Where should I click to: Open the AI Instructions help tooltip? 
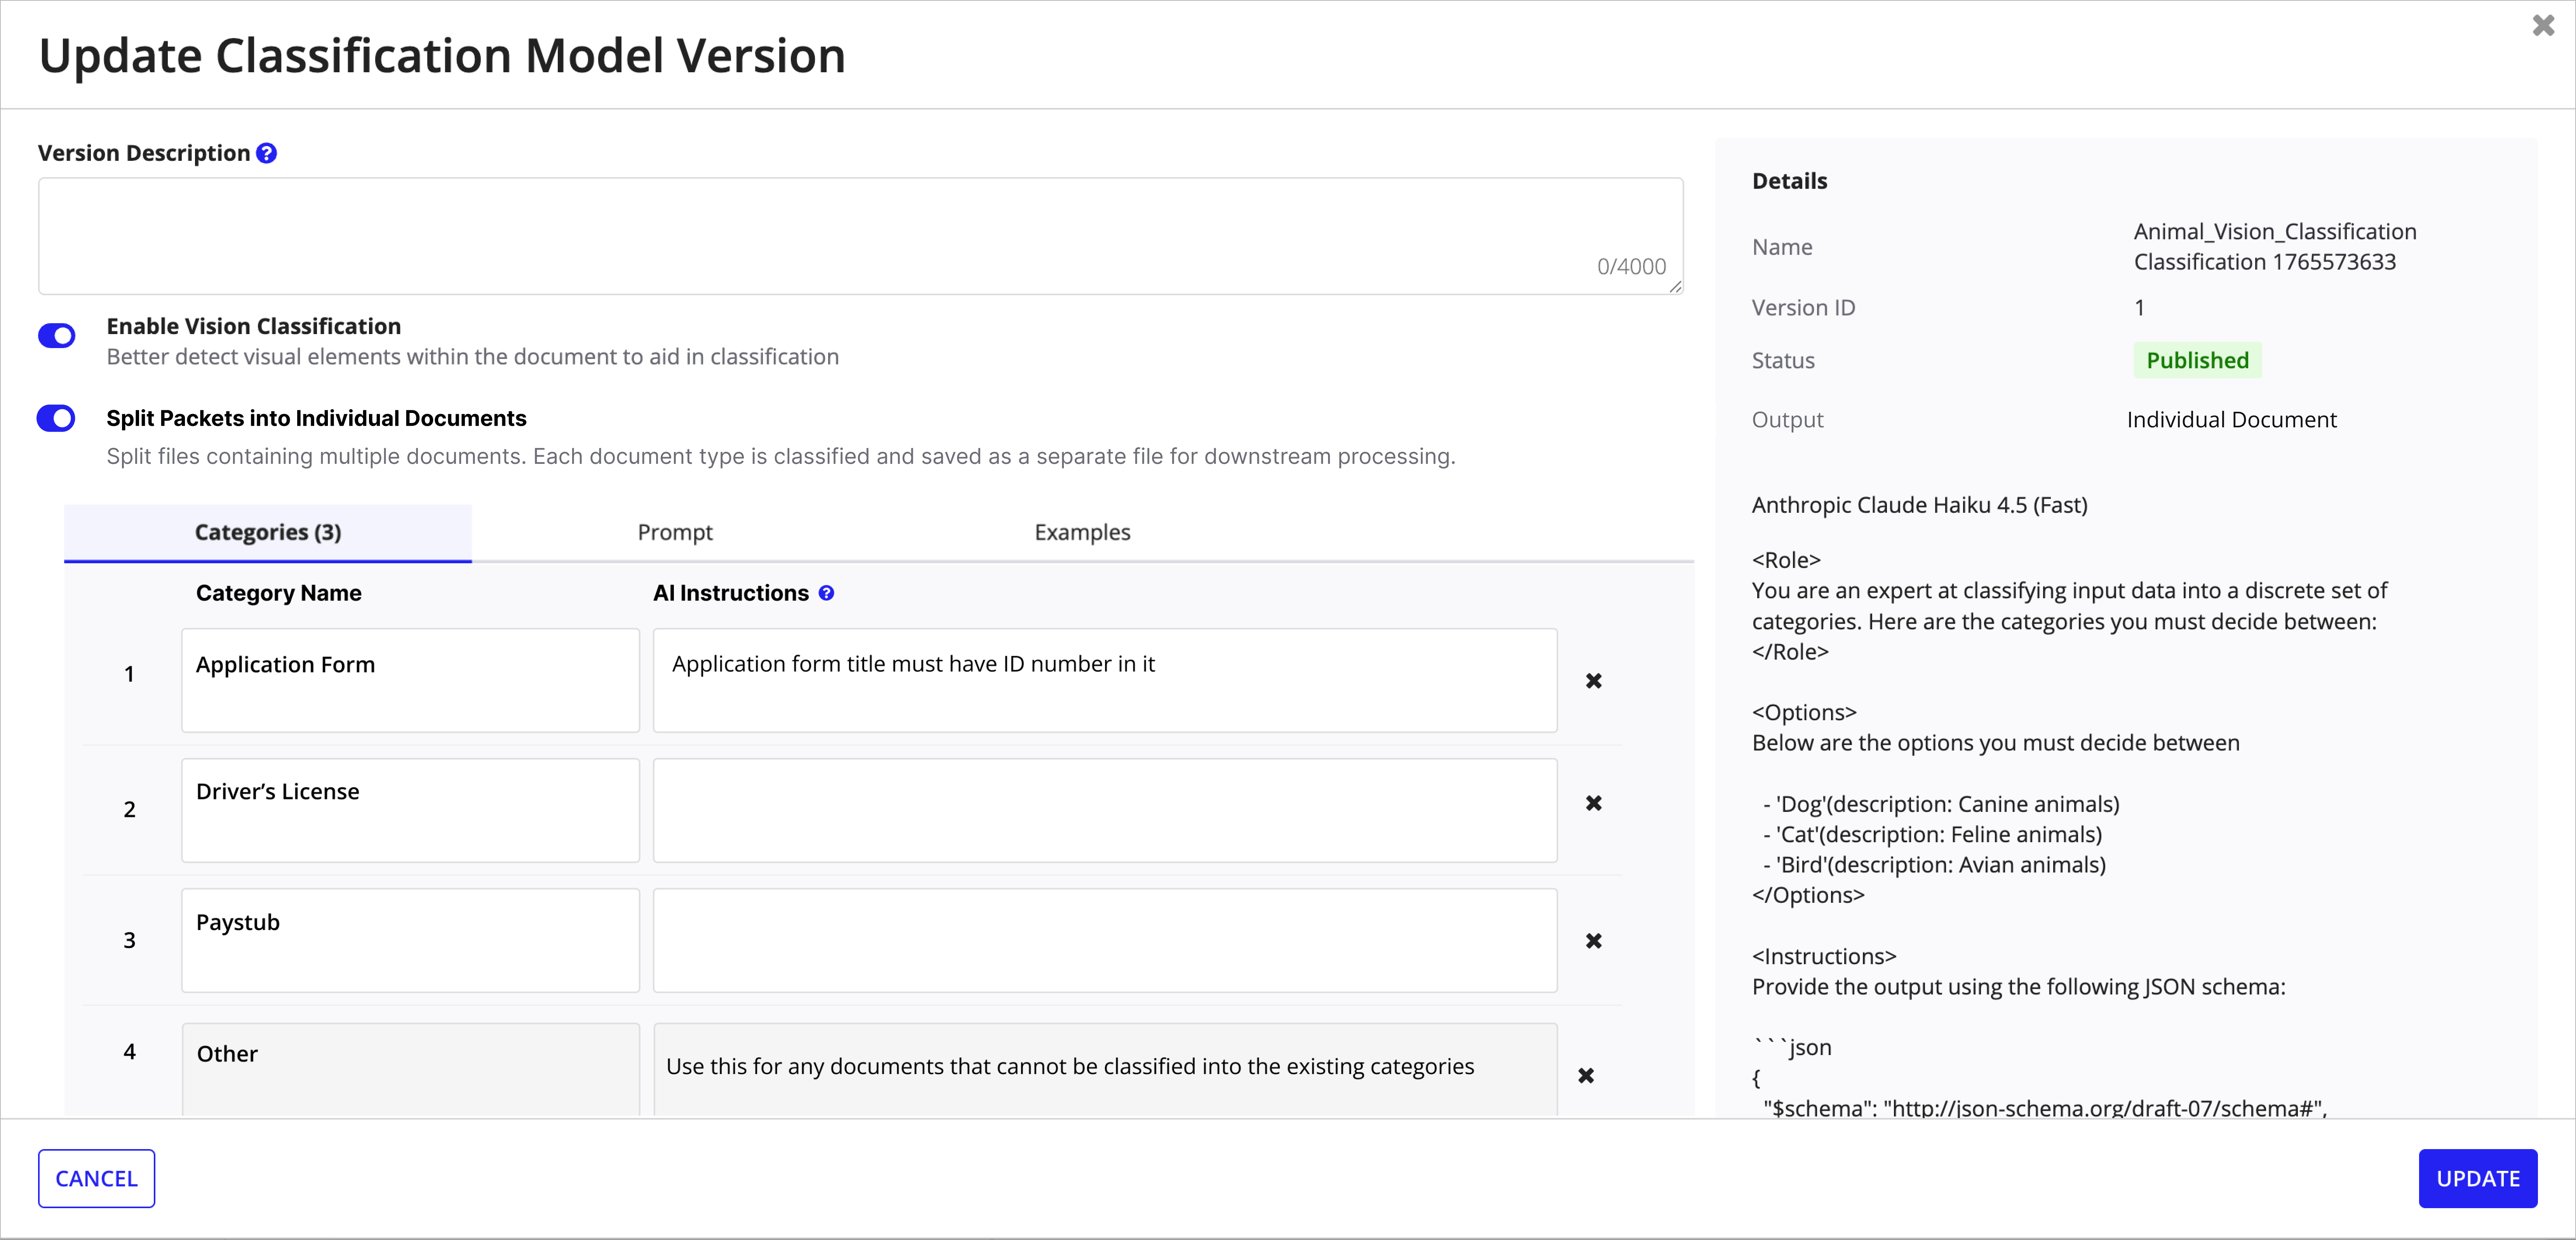(x=826, y=592)
